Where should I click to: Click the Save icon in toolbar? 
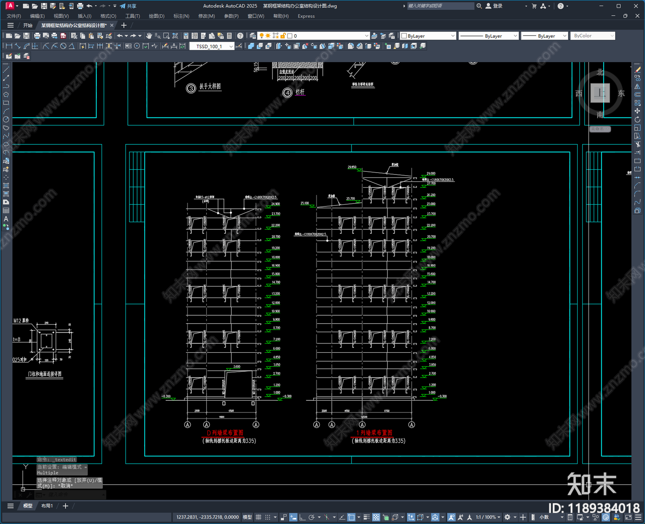click(26, 36)
